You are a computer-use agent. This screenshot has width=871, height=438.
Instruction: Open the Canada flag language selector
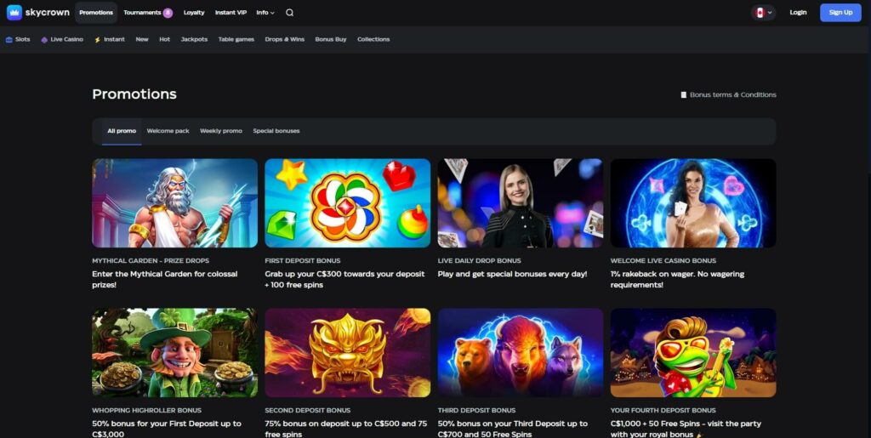(x=763, y=12)
